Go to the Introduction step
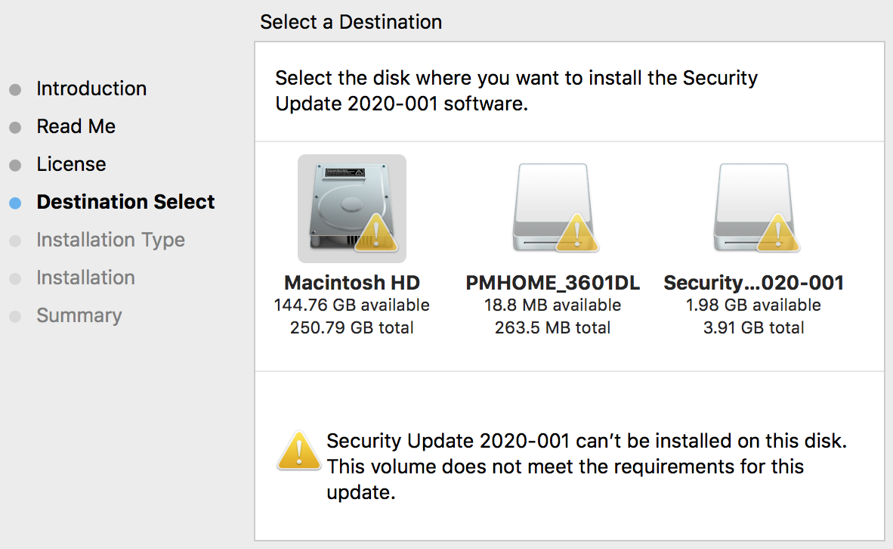Viewport: 893px width, 549px height. [91, 88]
